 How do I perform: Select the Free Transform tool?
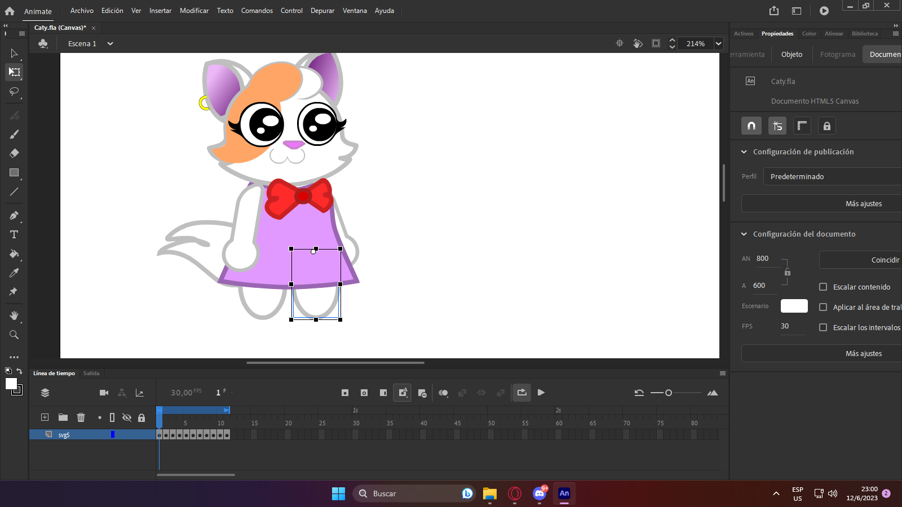click(x=14, y=72)
